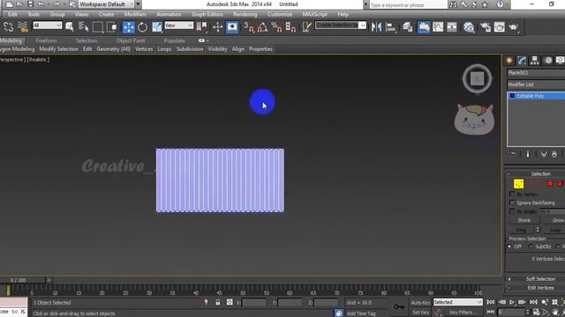The width and height of the screenshot is (565, 317).
Task: Enable the By Angle checkbox
Action: point(512,211)
